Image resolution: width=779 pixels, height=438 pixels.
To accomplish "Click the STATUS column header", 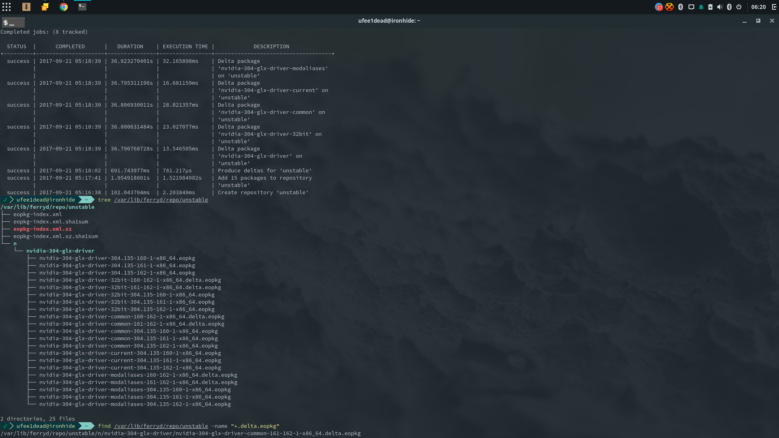I will pos(17,47).
